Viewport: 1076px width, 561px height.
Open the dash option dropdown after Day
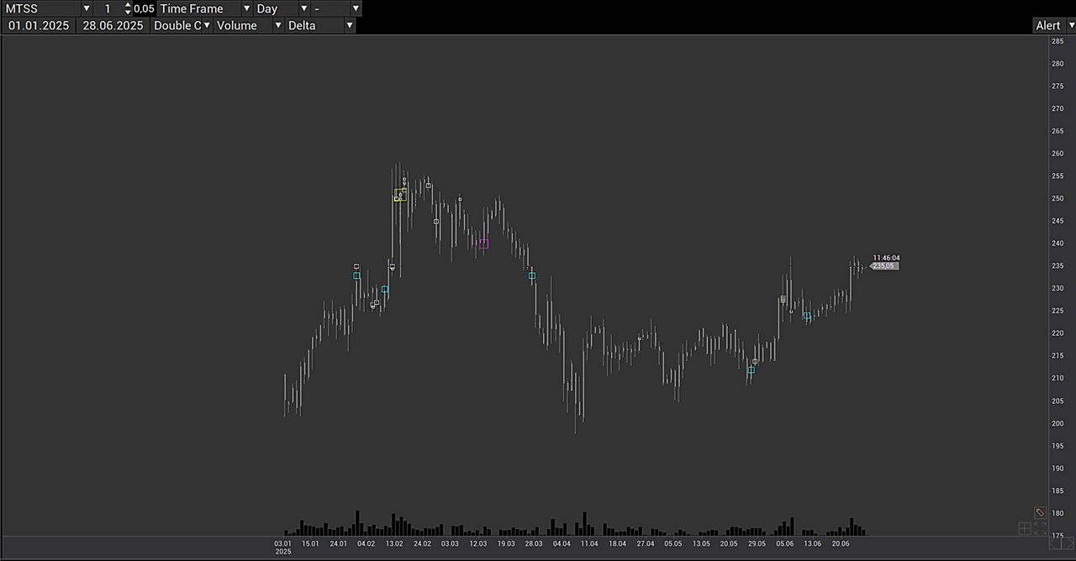[356, 8]
